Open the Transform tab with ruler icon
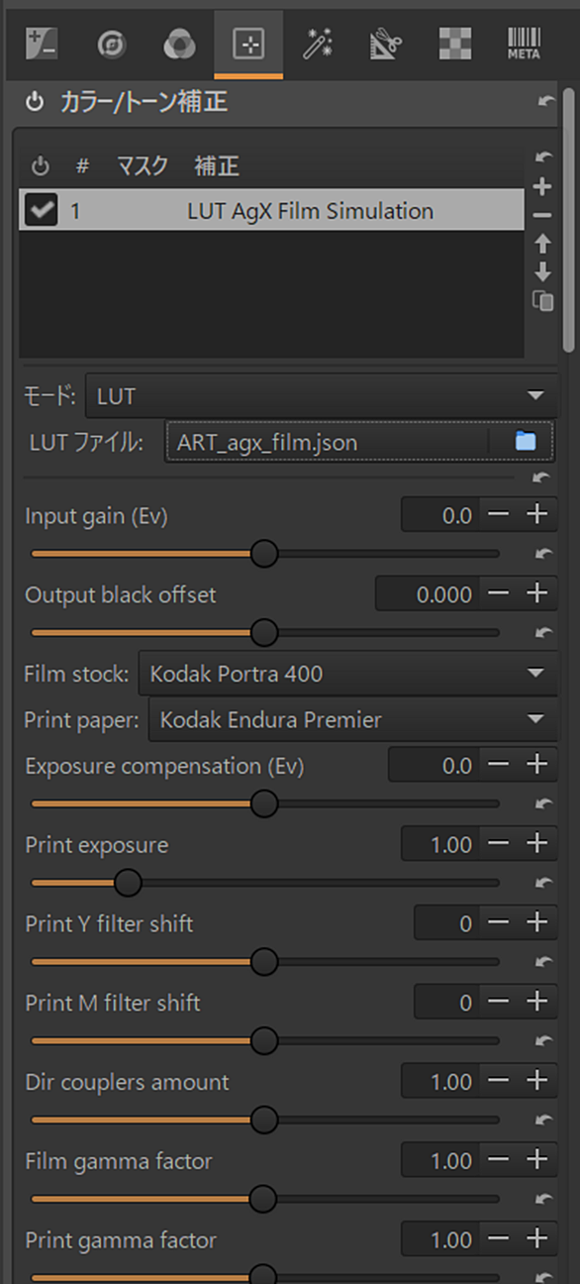 tap(385, 43)
